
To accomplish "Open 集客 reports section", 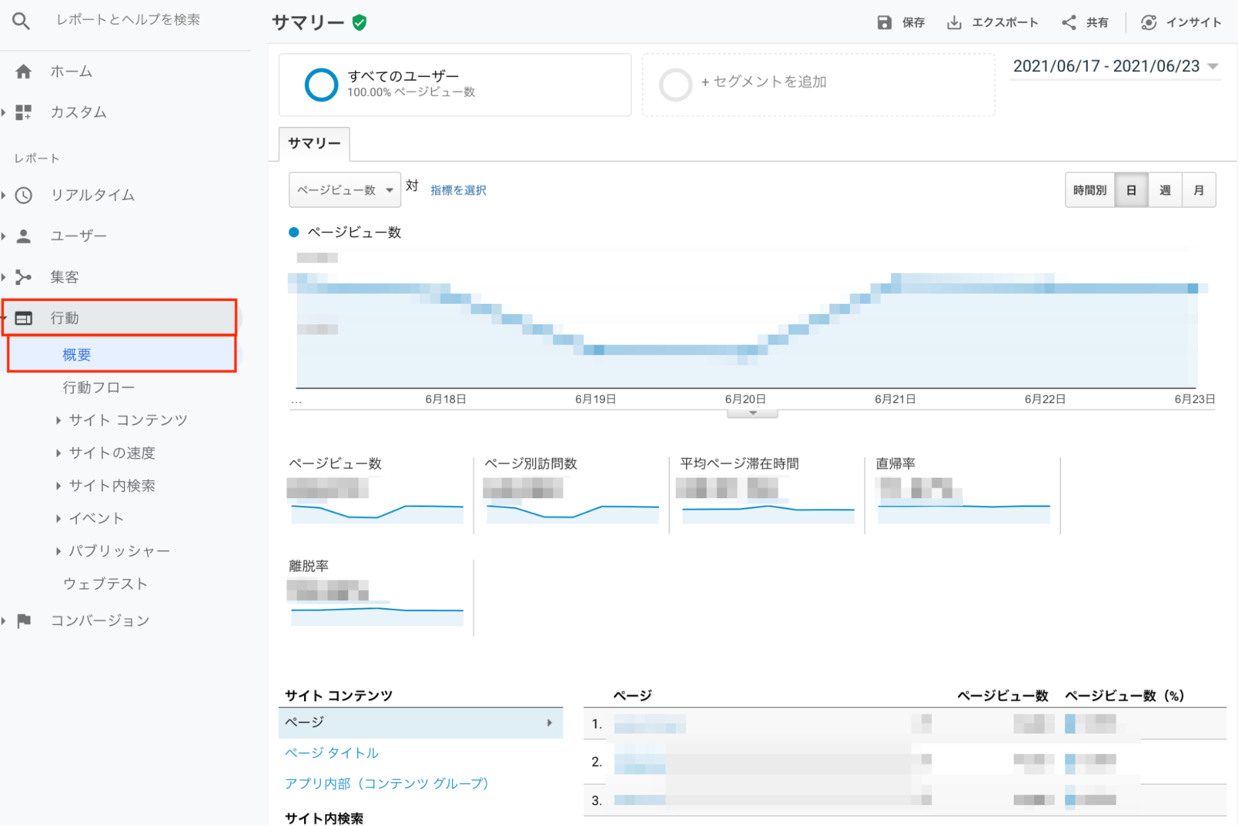I will pyautogui.click(x=64, y=277).
